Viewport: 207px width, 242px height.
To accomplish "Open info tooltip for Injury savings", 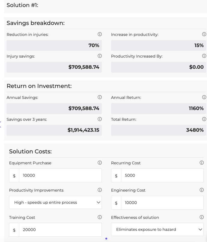I will 100,56.
